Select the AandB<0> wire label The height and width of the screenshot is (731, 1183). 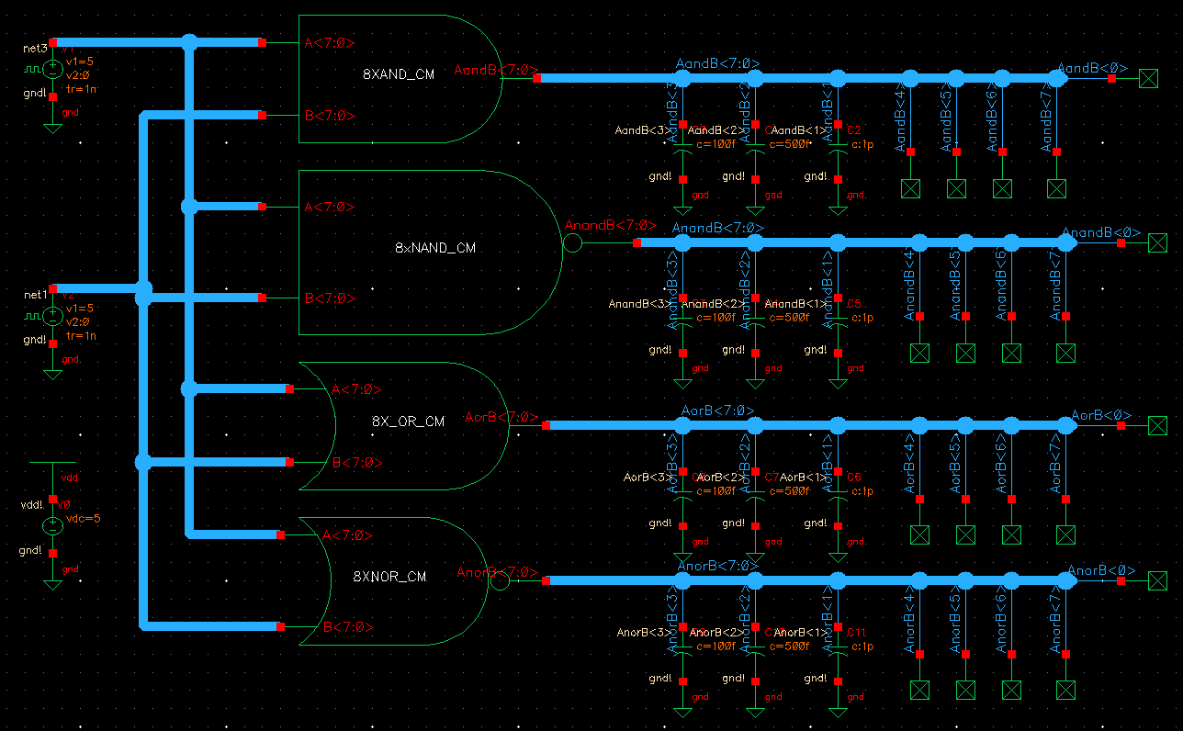pyautogui.click(x=1093, y=68)
